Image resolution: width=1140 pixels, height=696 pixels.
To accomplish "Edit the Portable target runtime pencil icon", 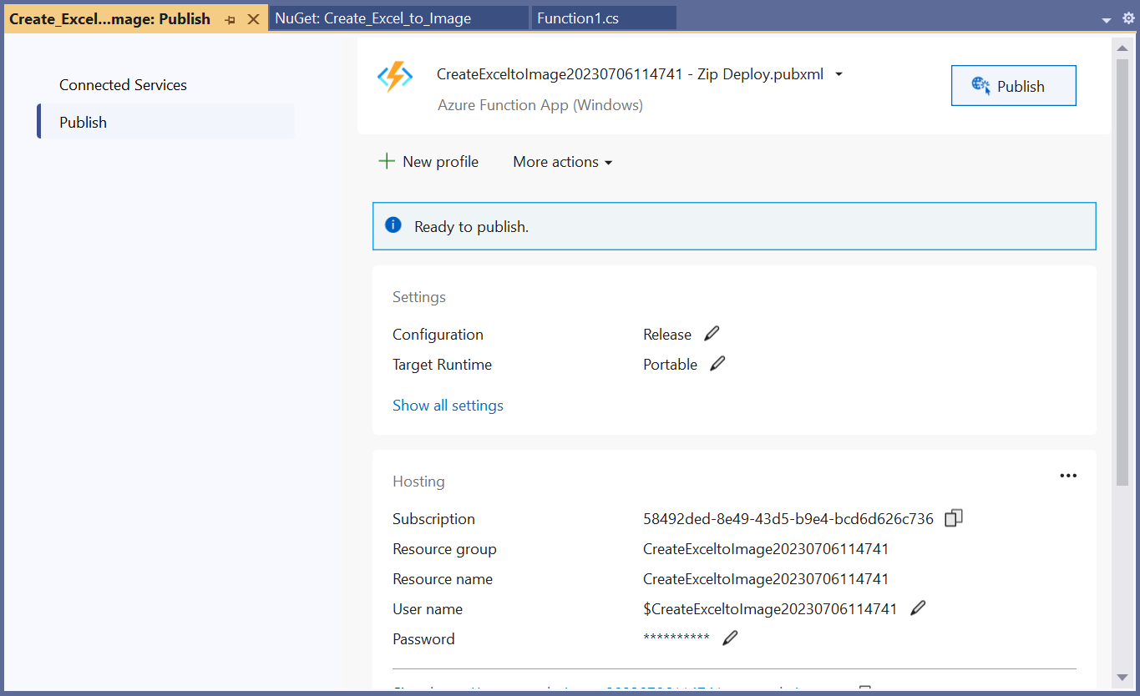I will point(717,364).
